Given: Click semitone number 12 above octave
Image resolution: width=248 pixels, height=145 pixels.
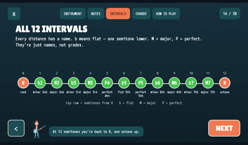Looking at the screenshot, I should click(x=225, y=73).
